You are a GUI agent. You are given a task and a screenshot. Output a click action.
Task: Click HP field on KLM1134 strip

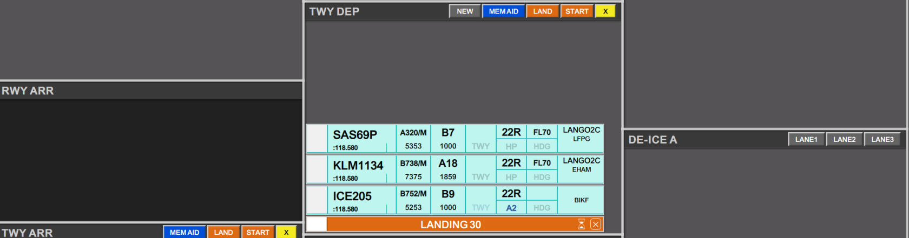click(x=511, y=177)
